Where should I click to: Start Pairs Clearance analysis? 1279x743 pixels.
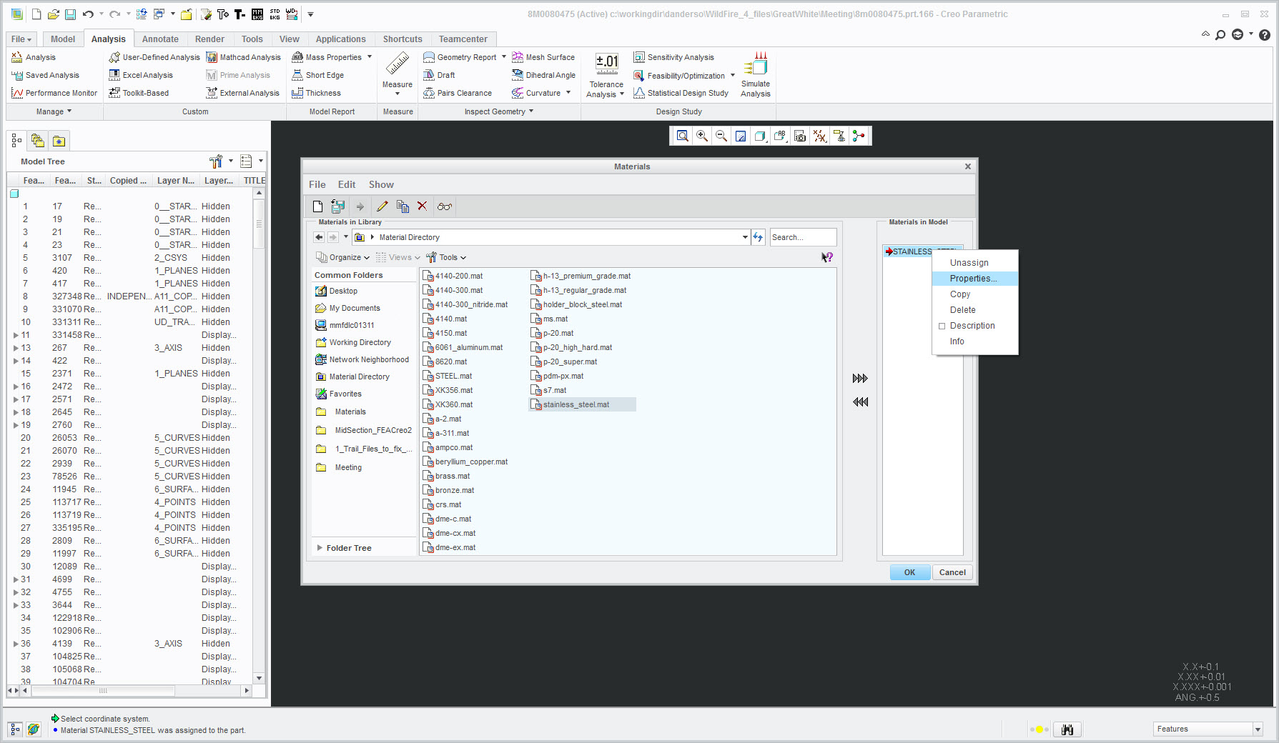pos(458,93)
